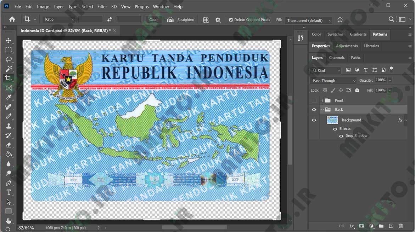Switch to the Adjustments tab

coord(347,46)
